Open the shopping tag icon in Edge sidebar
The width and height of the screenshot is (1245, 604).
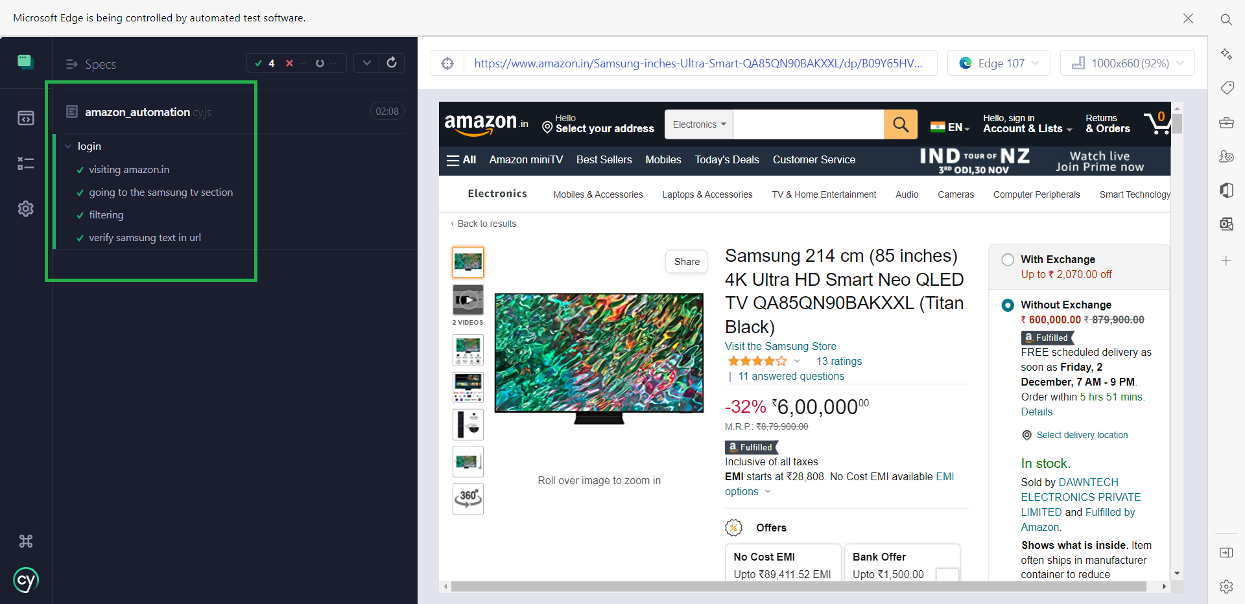(x=1226, y=87)
